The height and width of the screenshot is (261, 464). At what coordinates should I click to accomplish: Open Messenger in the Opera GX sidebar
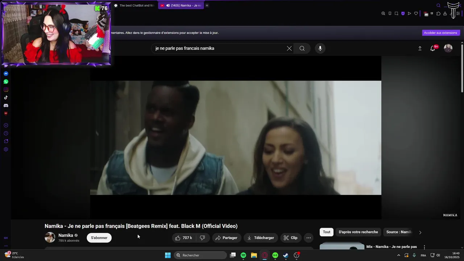[6, 74]
